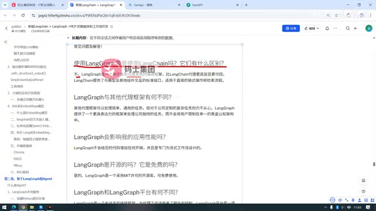This screenshot has width=376, height=211.
Task: Click heading LangGraph是开源的吗?它是免费的吗?
Action: [126, 165]
